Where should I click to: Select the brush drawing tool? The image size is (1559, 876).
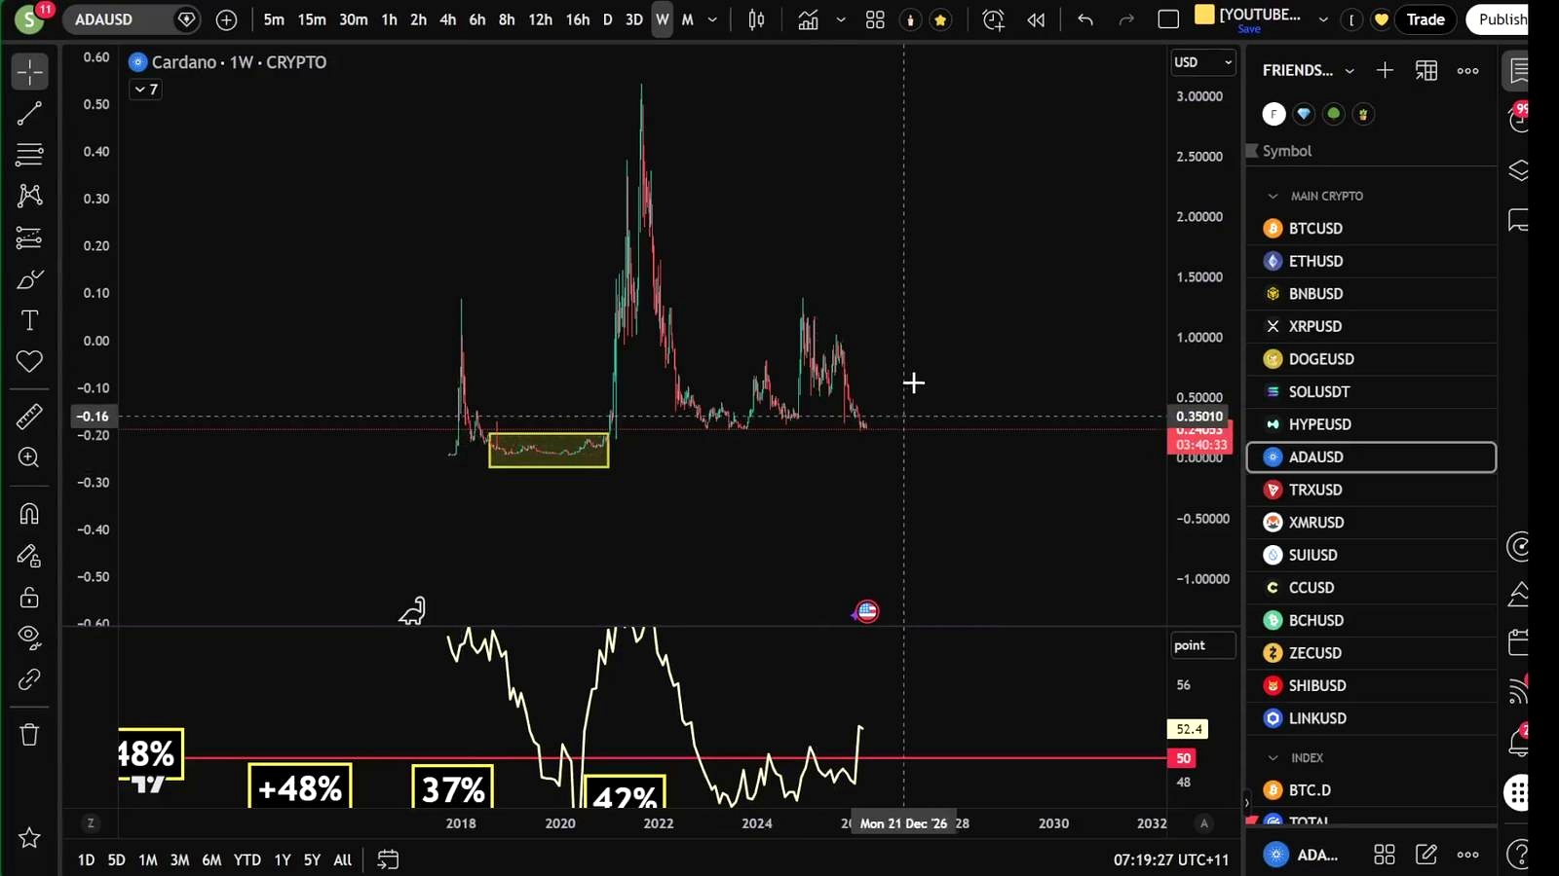pos(29,280)
